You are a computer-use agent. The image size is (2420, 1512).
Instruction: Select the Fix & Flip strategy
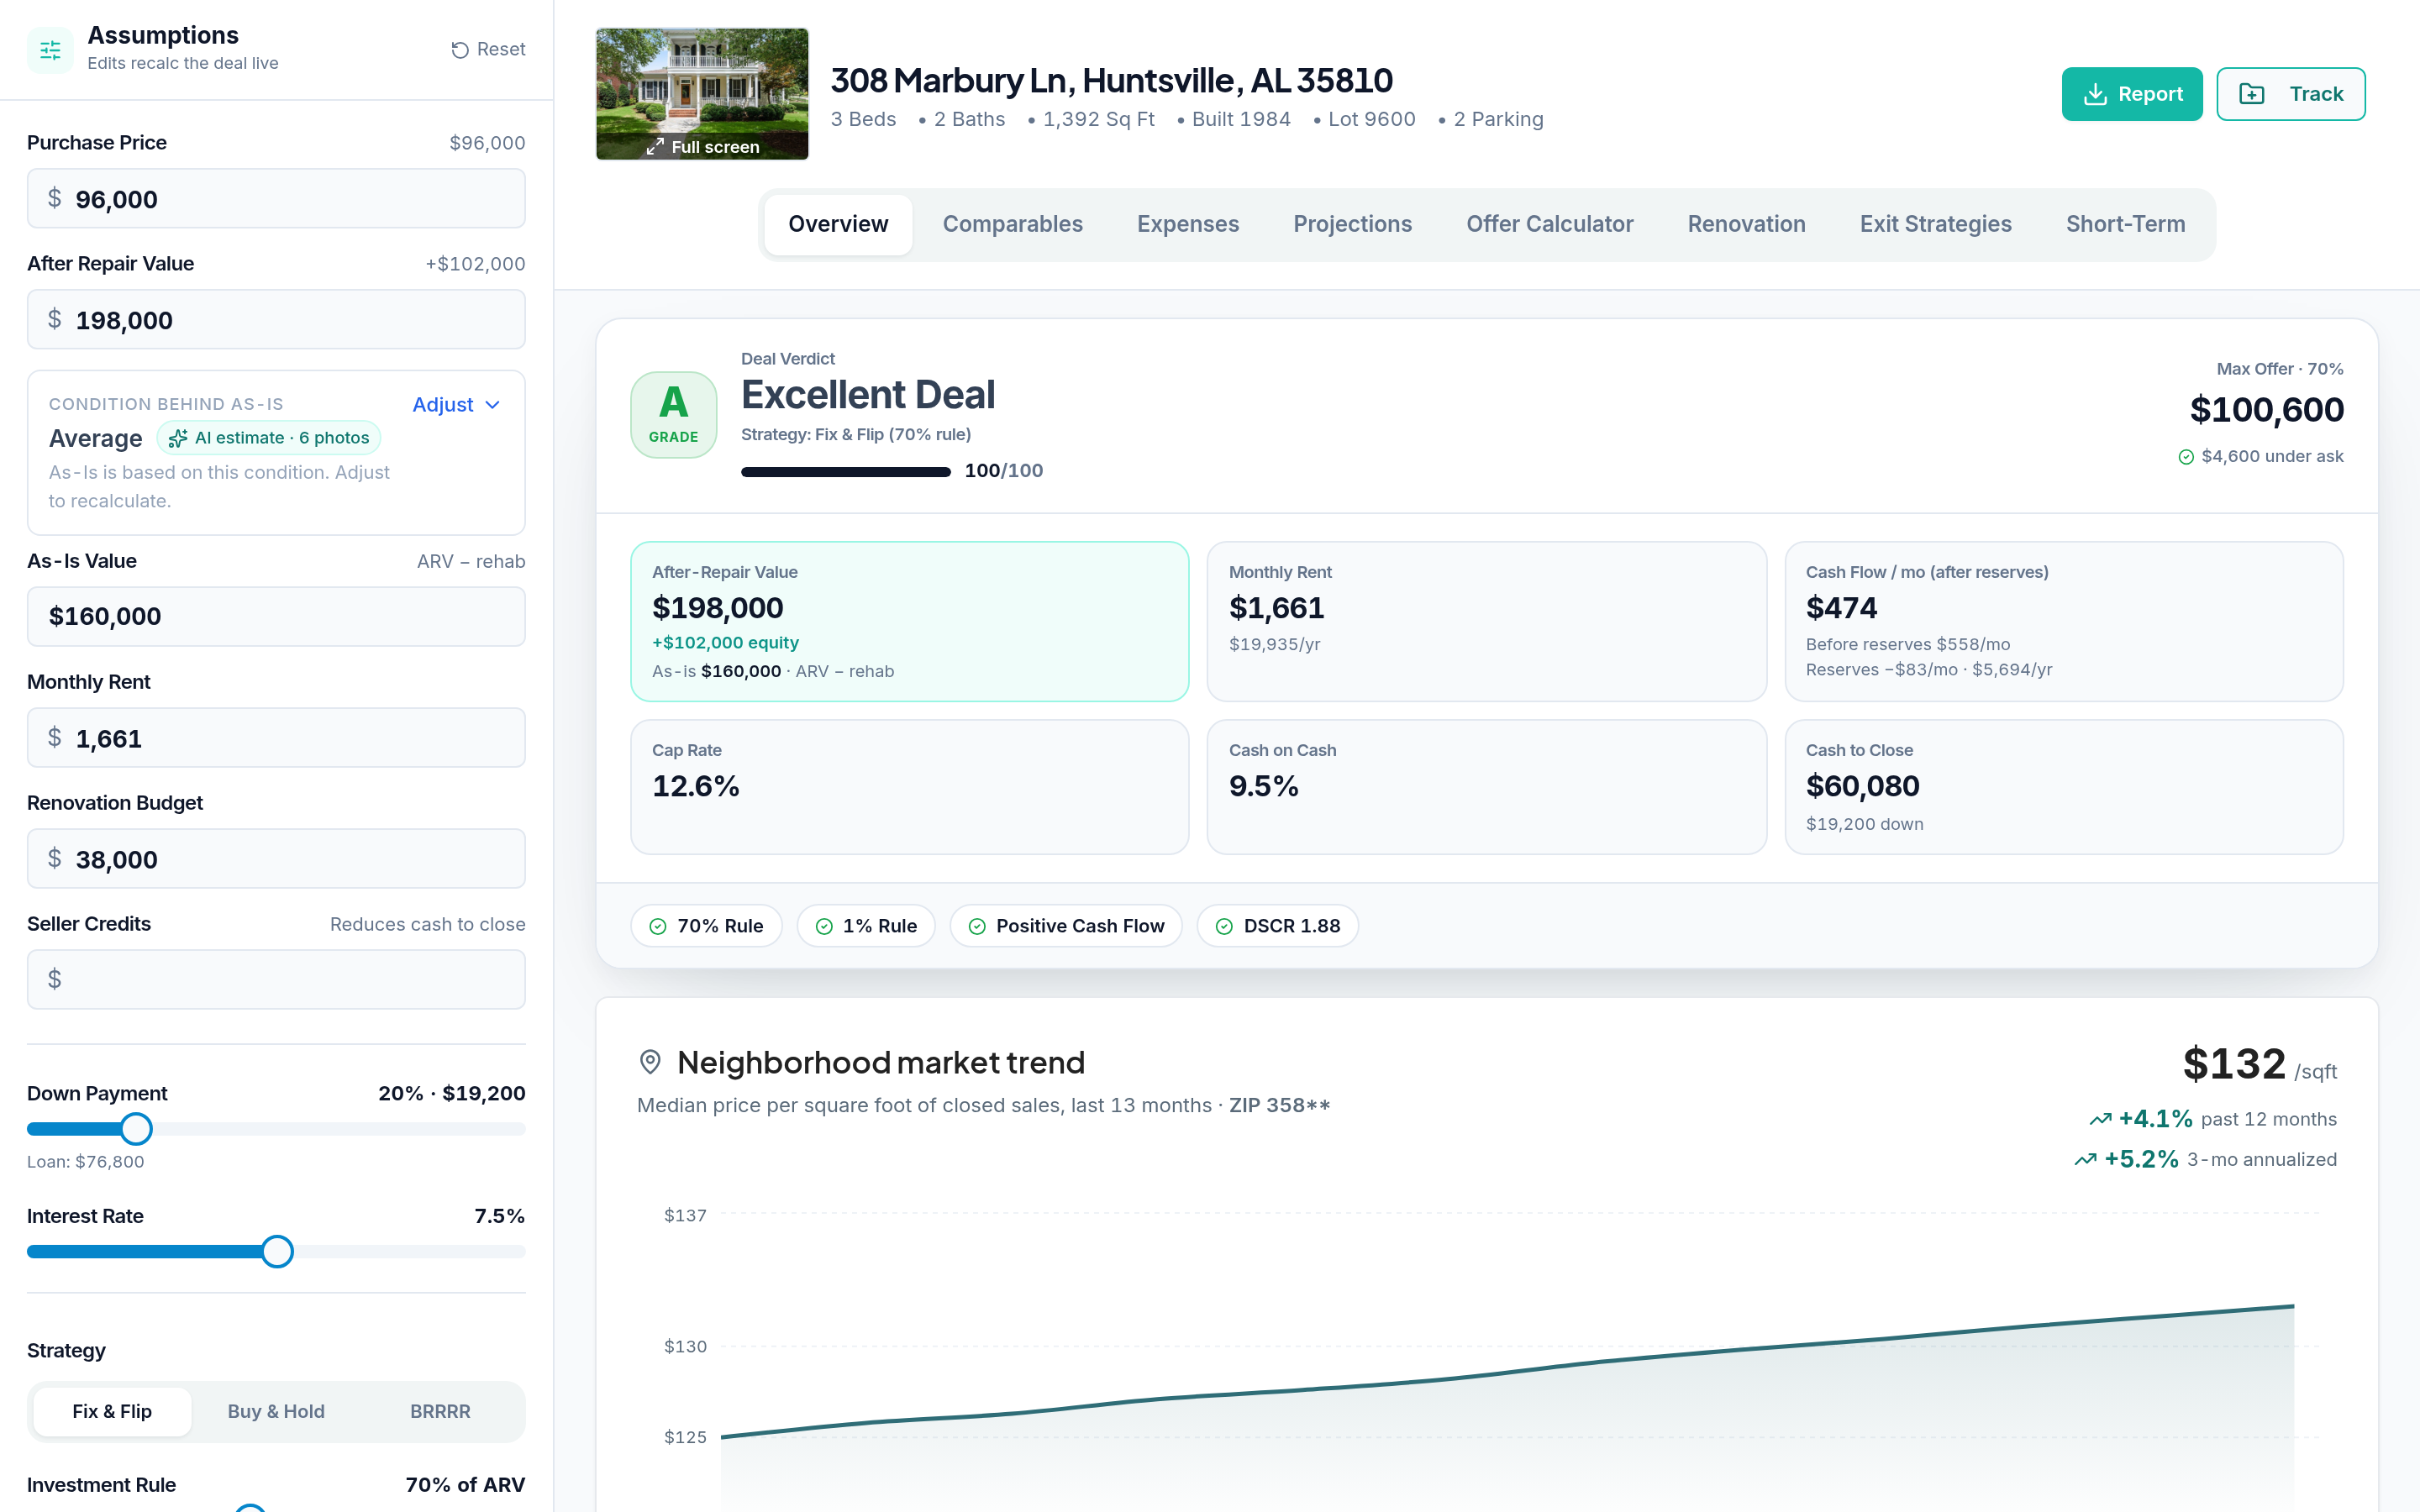coord(112,1411)
